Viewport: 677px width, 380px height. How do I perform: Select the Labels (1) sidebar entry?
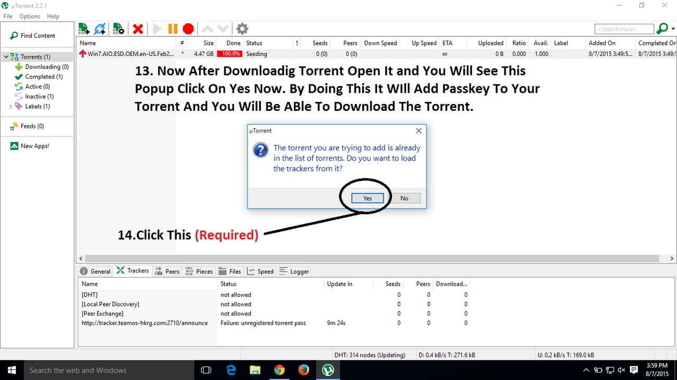click(x=33, y=106)
